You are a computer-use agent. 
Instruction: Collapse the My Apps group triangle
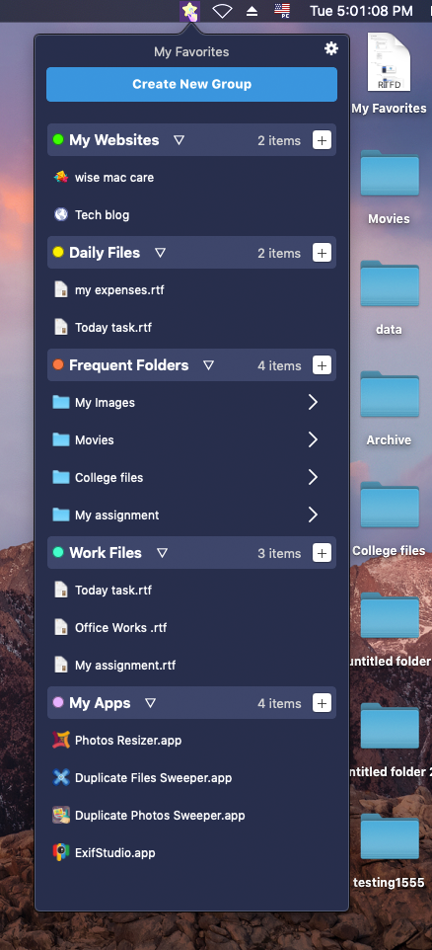click(x=150, y=703)
